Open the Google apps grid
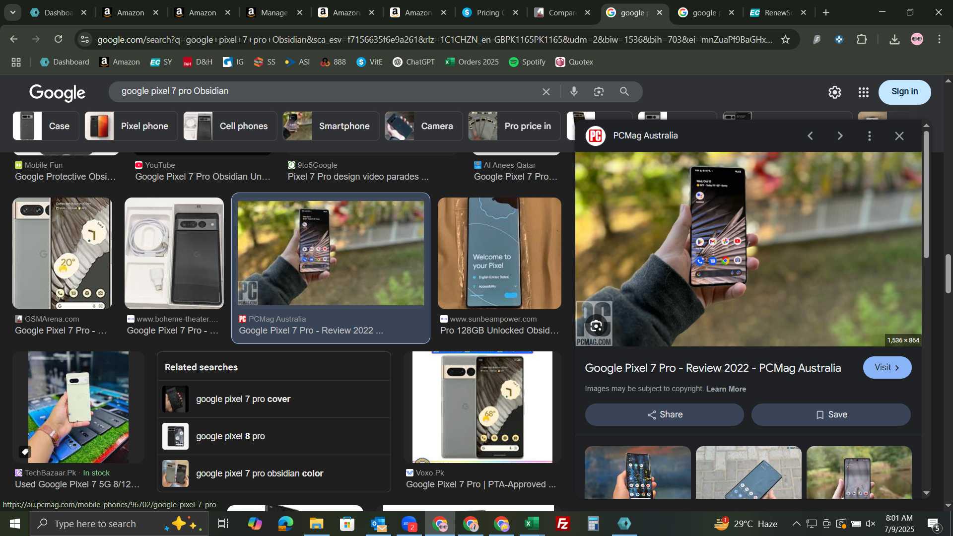 pos(864,92)
